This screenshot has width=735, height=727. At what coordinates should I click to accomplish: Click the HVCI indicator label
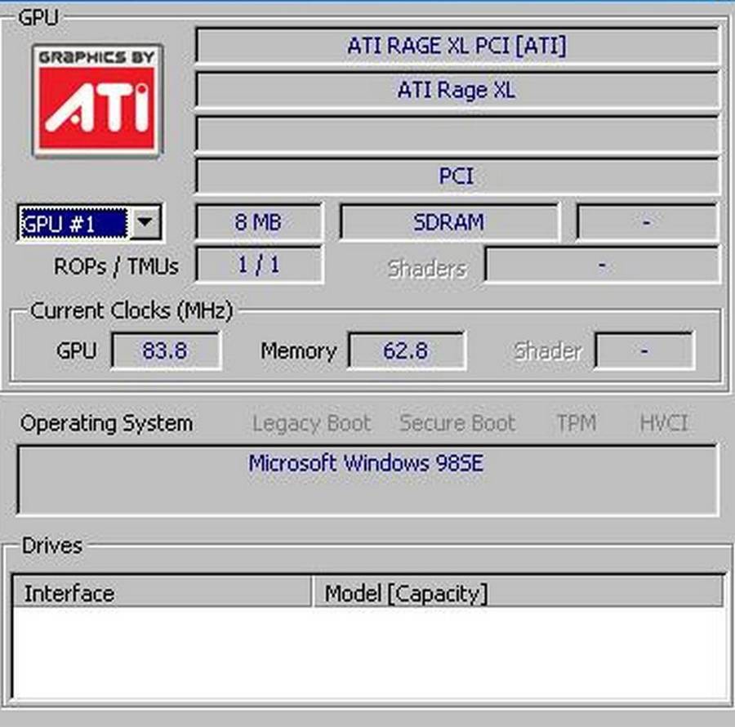(x=663, y=423)
